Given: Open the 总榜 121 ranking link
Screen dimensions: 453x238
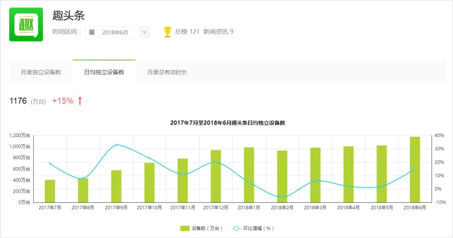Looking at the screenshot, I should [x=187, y=31].
